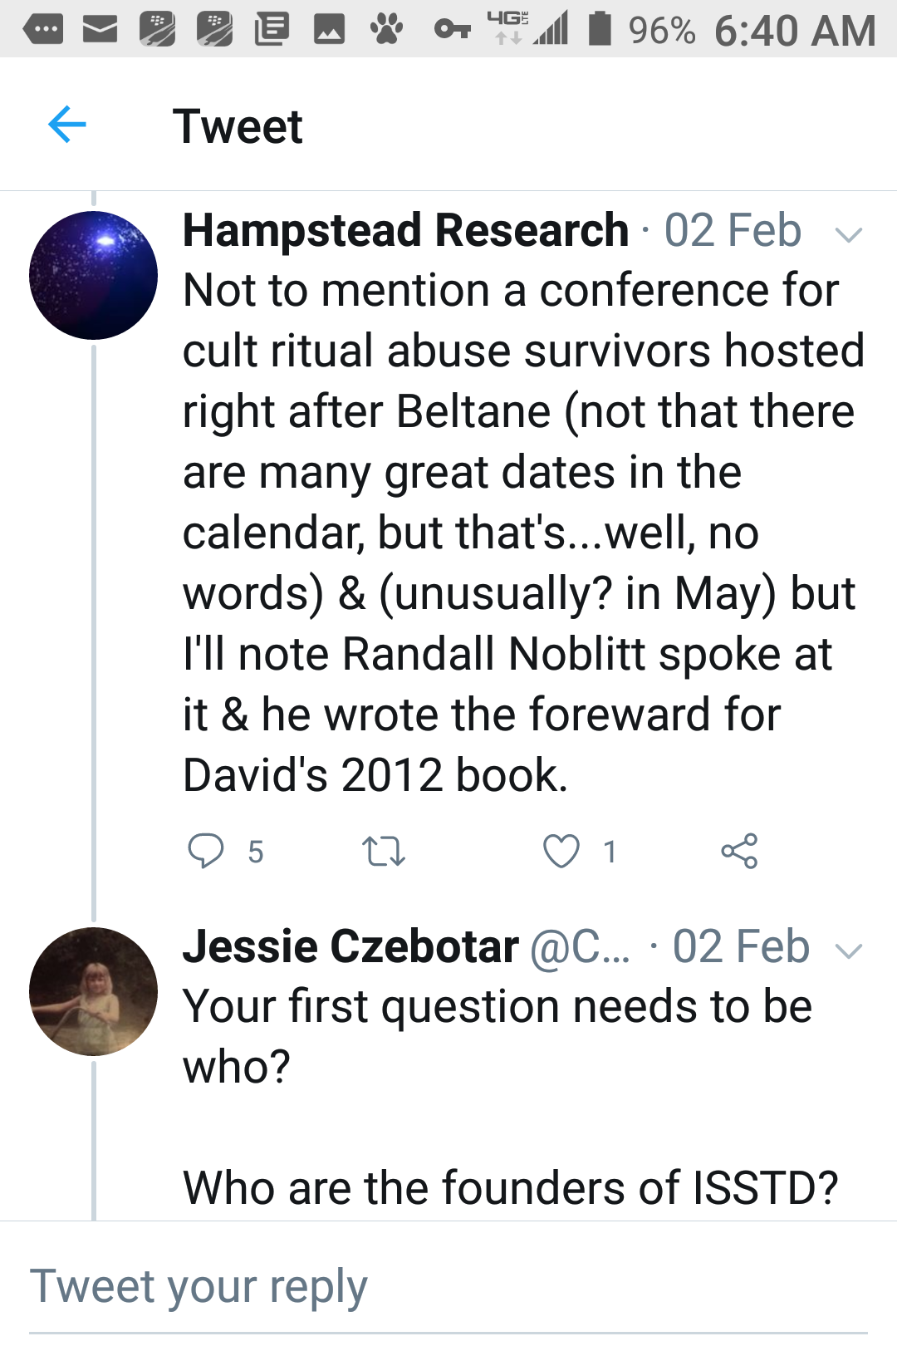Open Hampstead Research profile picture

tap(93, 275)
